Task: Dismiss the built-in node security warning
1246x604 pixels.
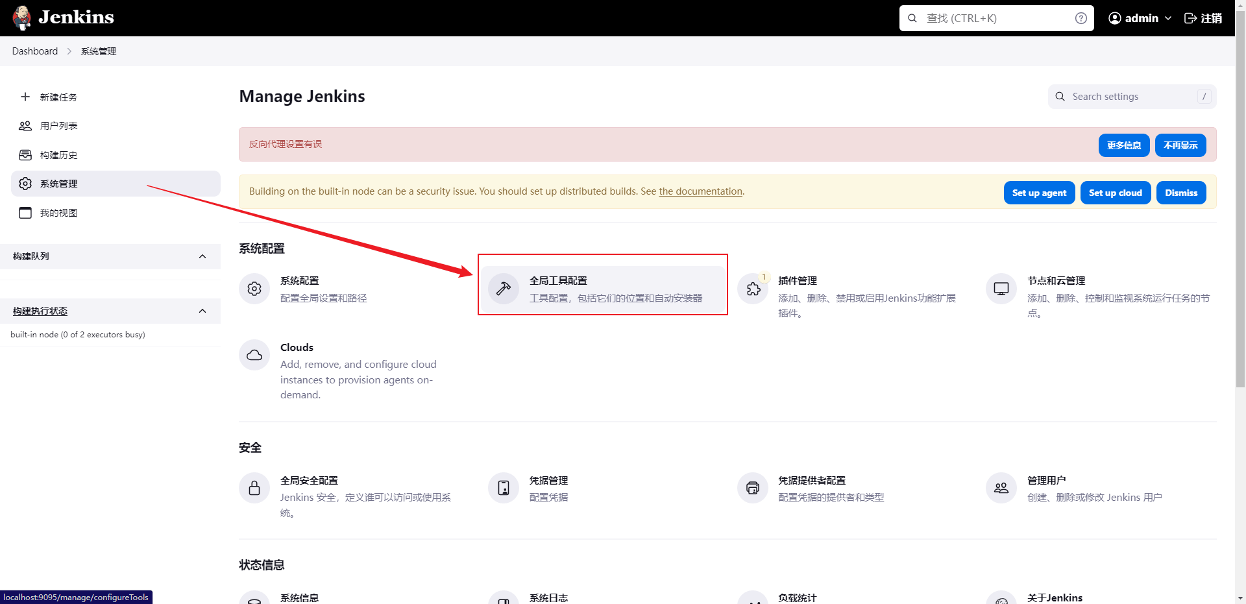Action: pos(1181,193)
